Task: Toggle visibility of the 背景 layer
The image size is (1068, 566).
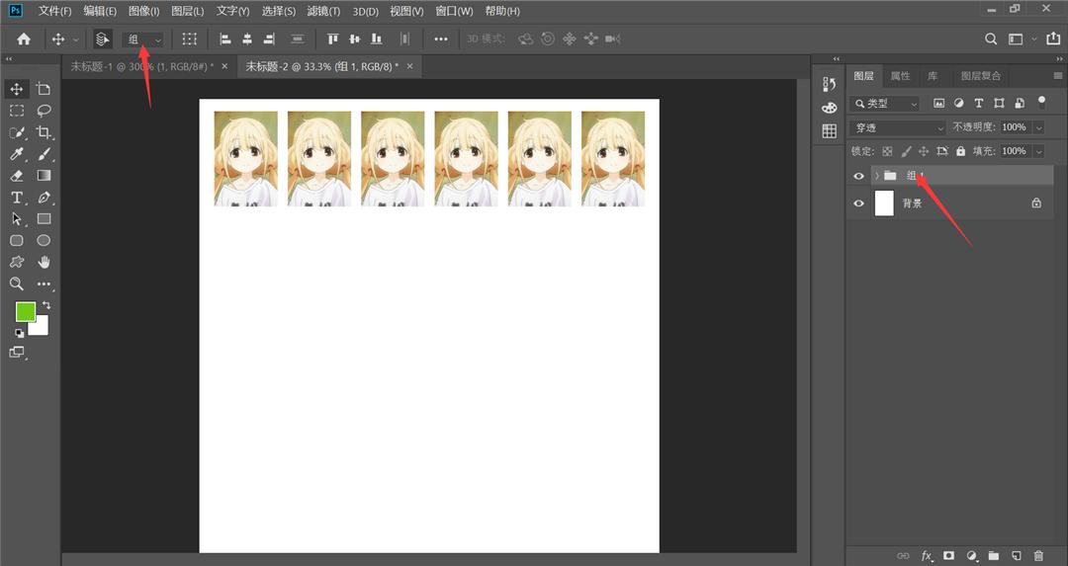Action: [x=858, y=203]
